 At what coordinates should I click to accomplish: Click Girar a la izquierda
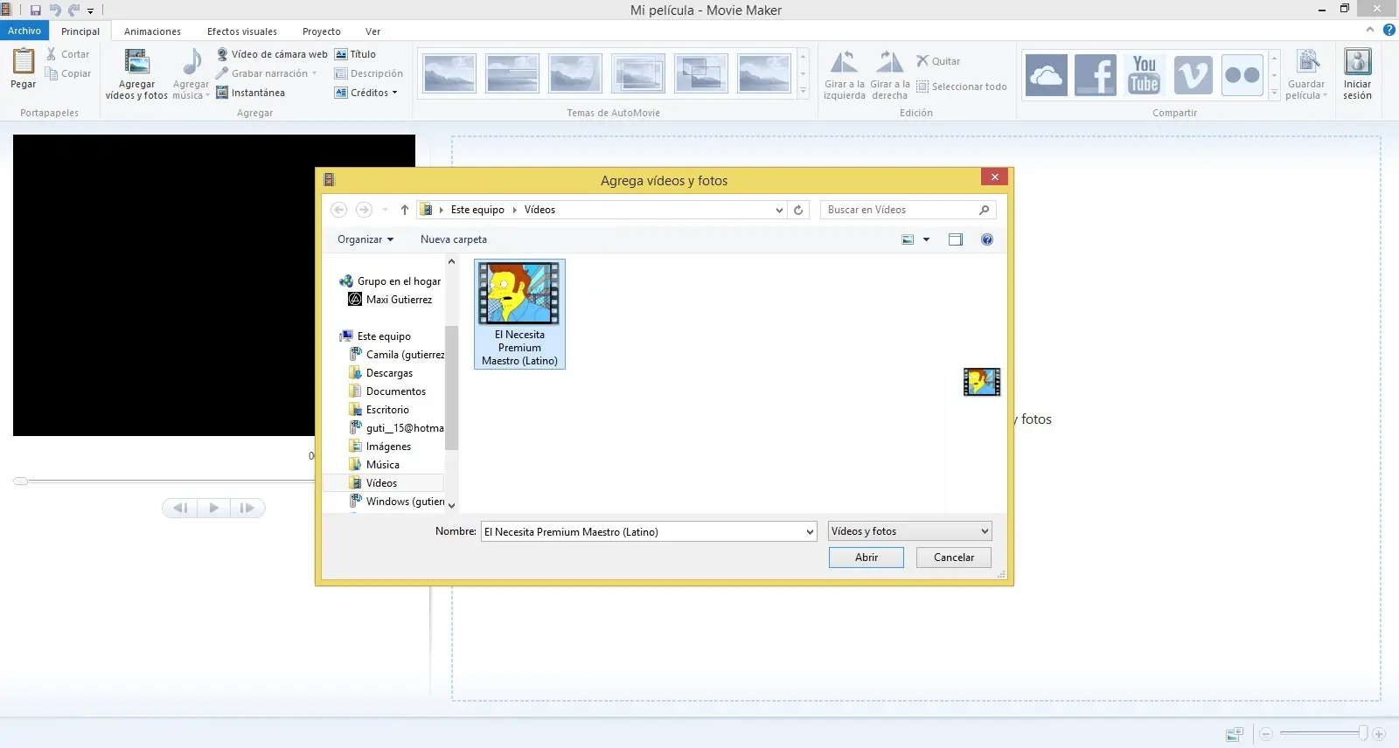844,74
